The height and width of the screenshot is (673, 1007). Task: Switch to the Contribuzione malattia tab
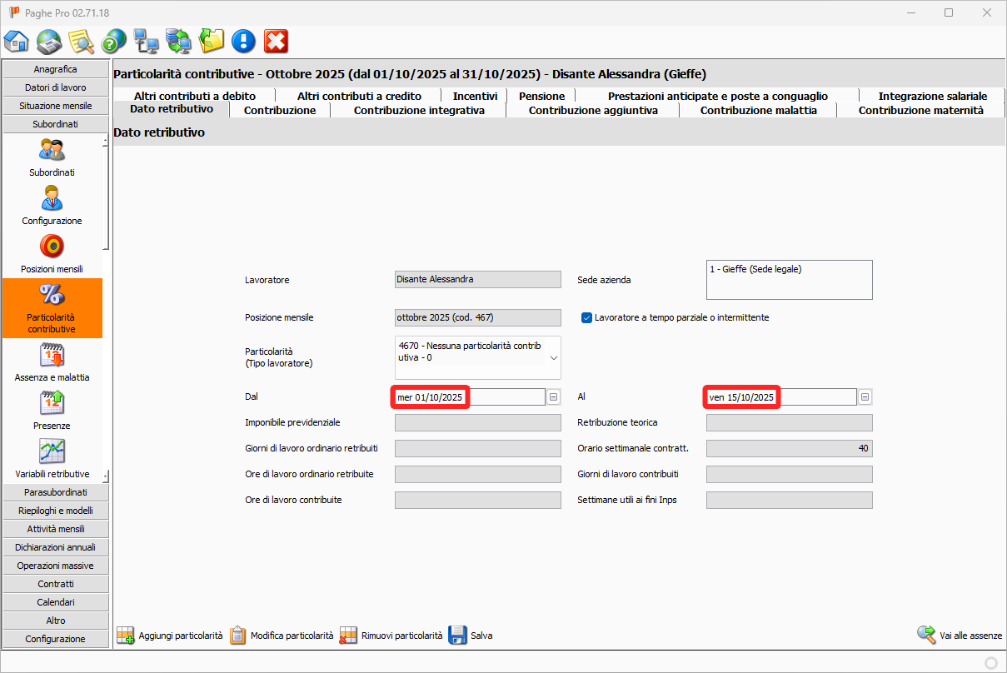click(758, 110)
